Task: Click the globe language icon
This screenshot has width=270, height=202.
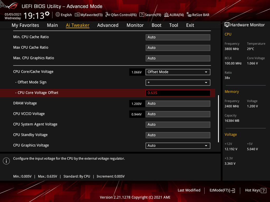Action: click(58, 15)
